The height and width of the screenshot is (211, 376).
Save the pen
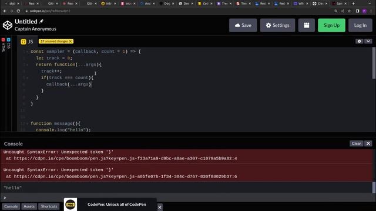(x=243, y=25)
